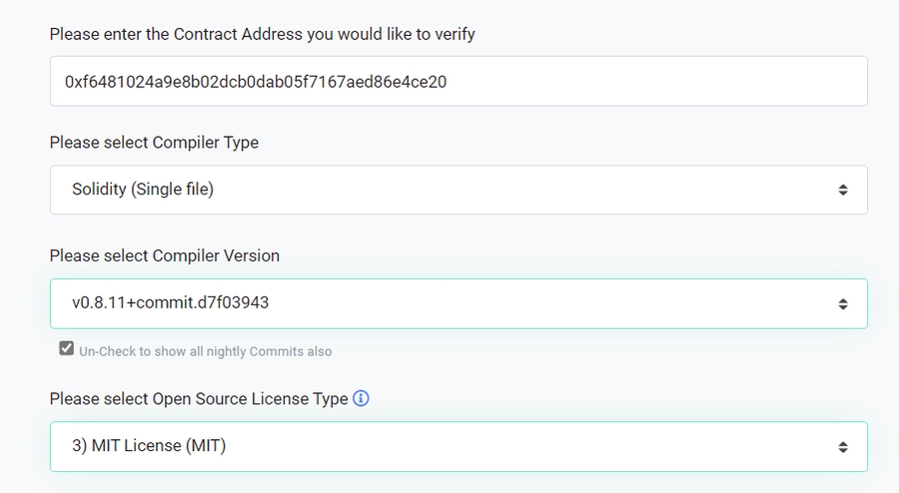Open the Open Source License Type dropdown

458,447
